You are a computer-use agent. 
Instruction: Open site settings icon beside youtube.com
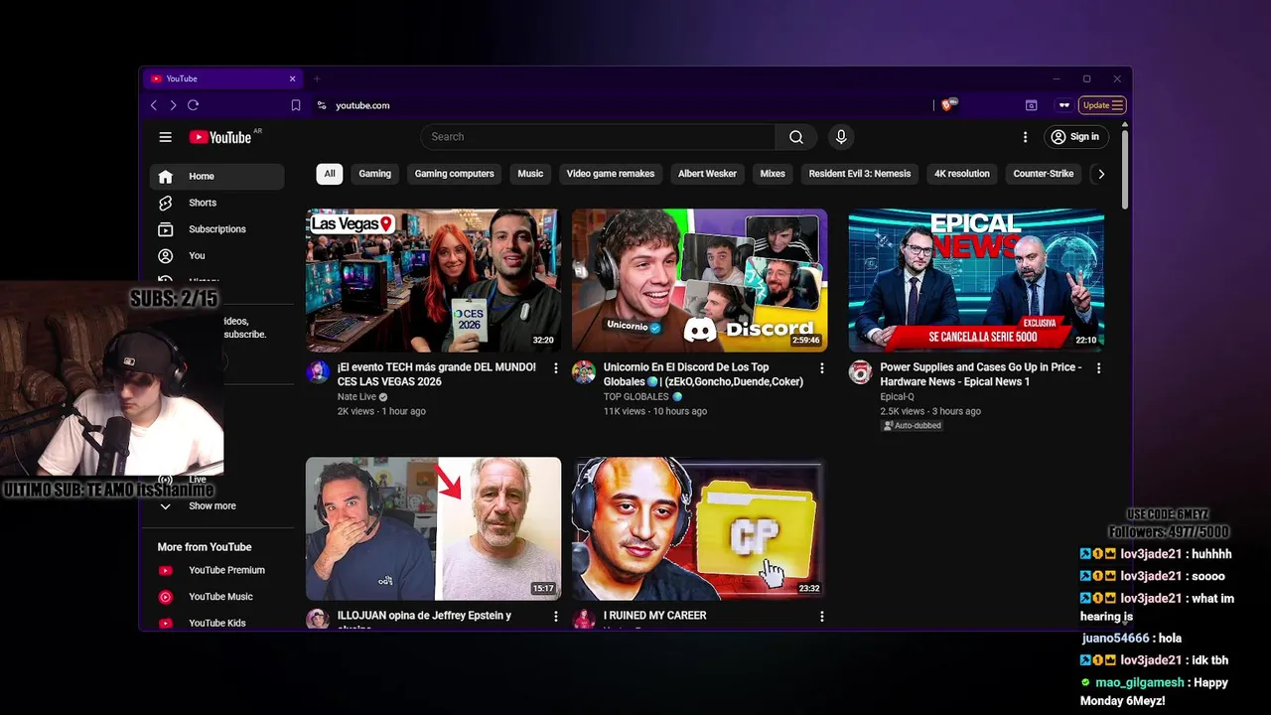(321, 105)
